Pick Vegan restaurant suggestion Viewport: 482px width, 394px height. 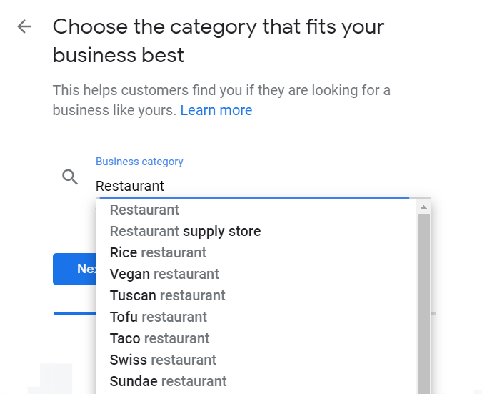(164, 274)
